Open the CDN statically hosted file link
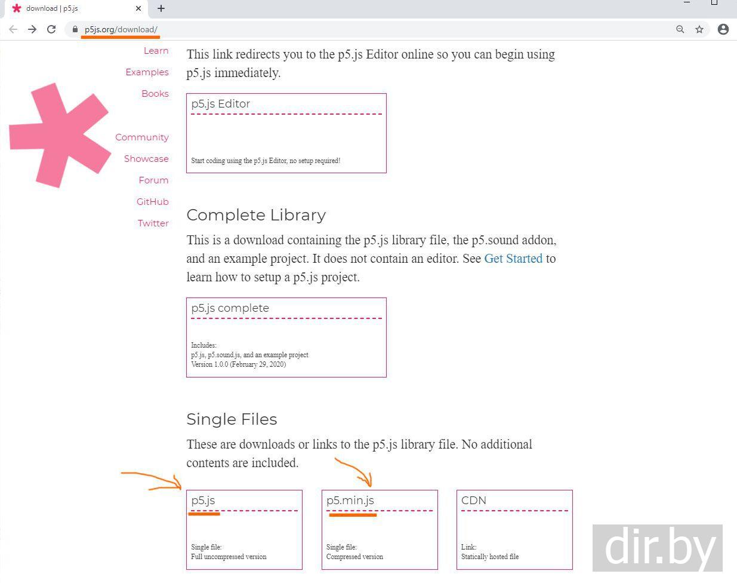 [x=514, y=530]
